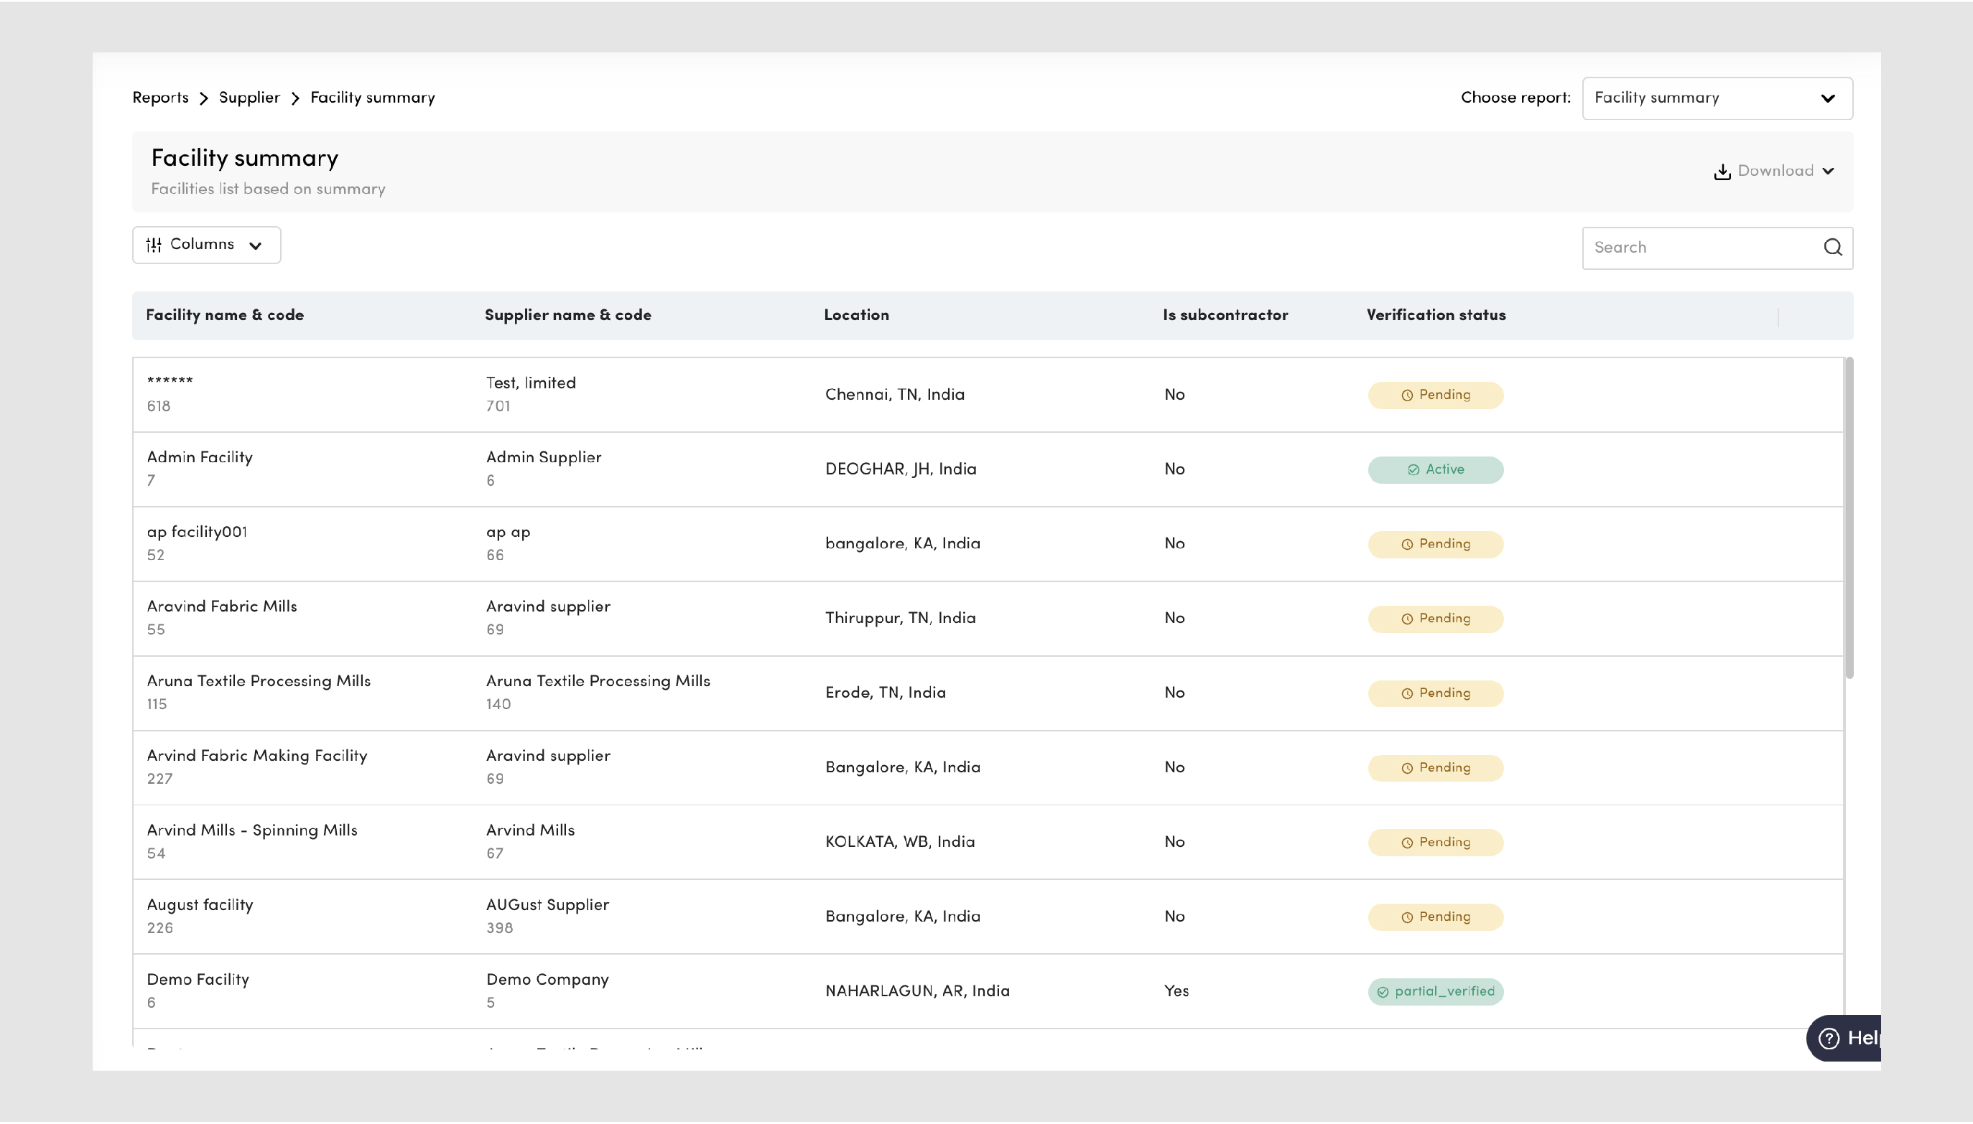This screenshot has height=1124, width=1973.
Task: Click the columns filter sliders icon
Action: click(x=154, y=245)
